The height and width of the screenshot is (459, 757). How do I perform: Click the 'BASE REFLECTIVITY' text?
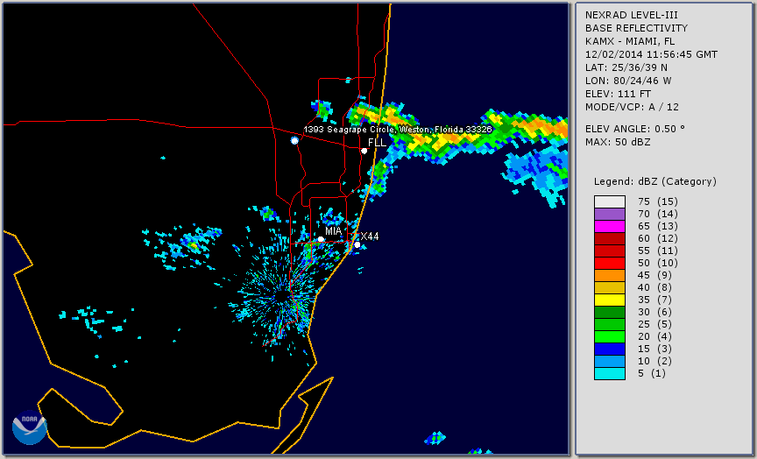click(636, 29)
